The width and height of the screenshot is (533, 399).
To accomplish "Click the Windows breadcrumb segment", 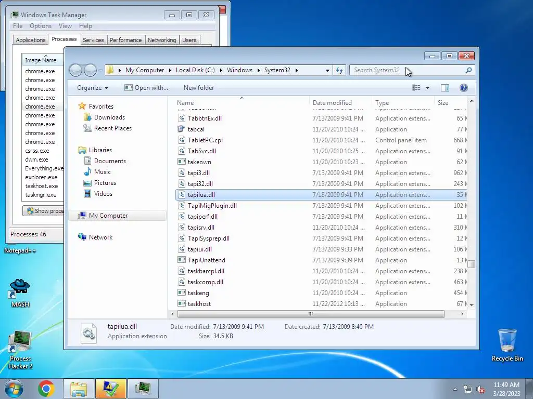I will (x=239, y=70).
